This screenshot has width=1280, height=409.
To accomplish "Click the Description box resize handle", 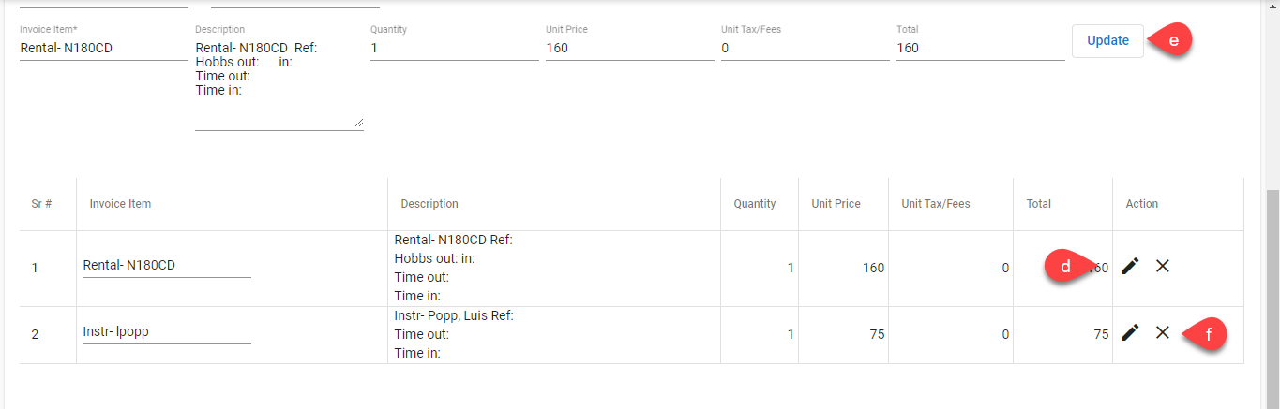I will 358,123.
